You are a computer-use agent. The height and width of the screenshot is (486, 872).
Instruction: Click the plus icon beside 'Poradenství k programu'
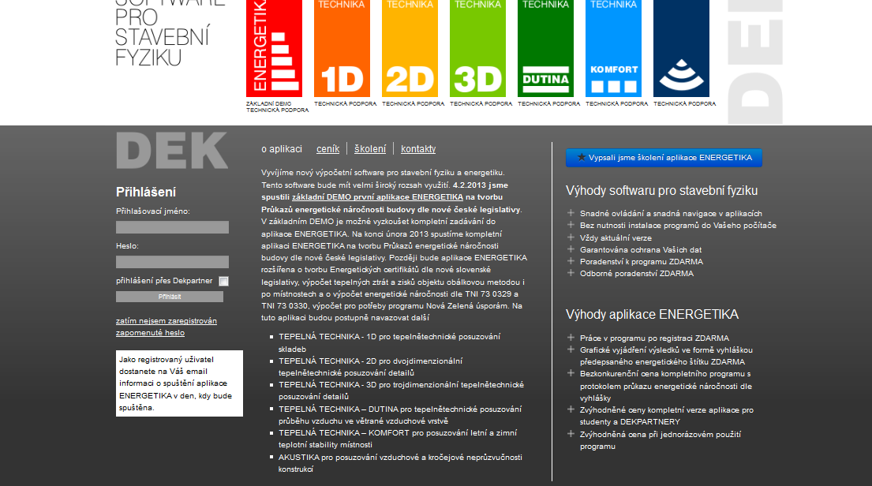point(571,261)
